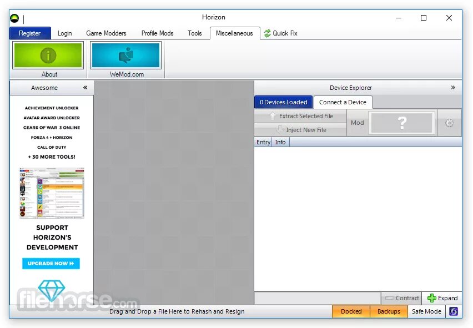Screen dimensions: 473x328
Task: Collapse the Device Explorer panel
Action: [453, 88]
